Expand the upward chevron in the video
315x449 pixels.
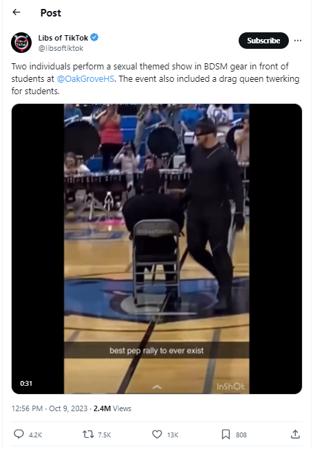pyautogui.click(x=157, y=387)
